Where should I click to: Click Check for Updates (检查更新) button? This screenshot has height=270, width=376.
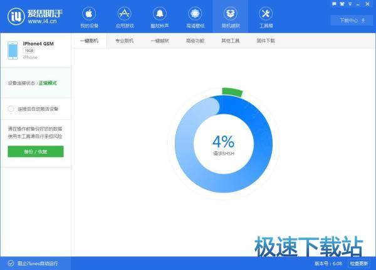(x=358, y=263)
